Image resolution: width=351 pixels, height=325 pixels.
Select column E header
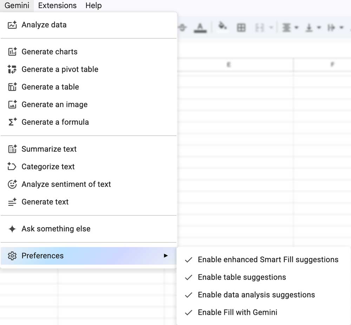235,65
